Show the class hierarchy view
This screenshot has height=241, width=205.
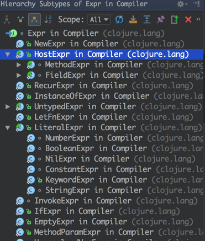click(x=7, y=19)
